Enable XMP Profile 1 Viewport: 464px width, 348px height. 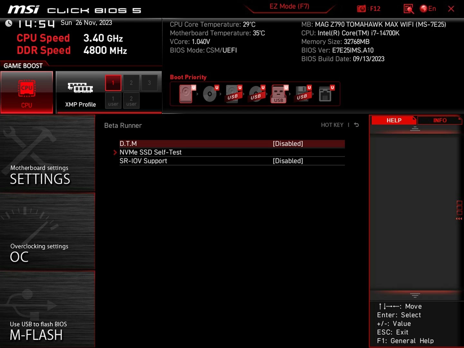coord(113,83)
